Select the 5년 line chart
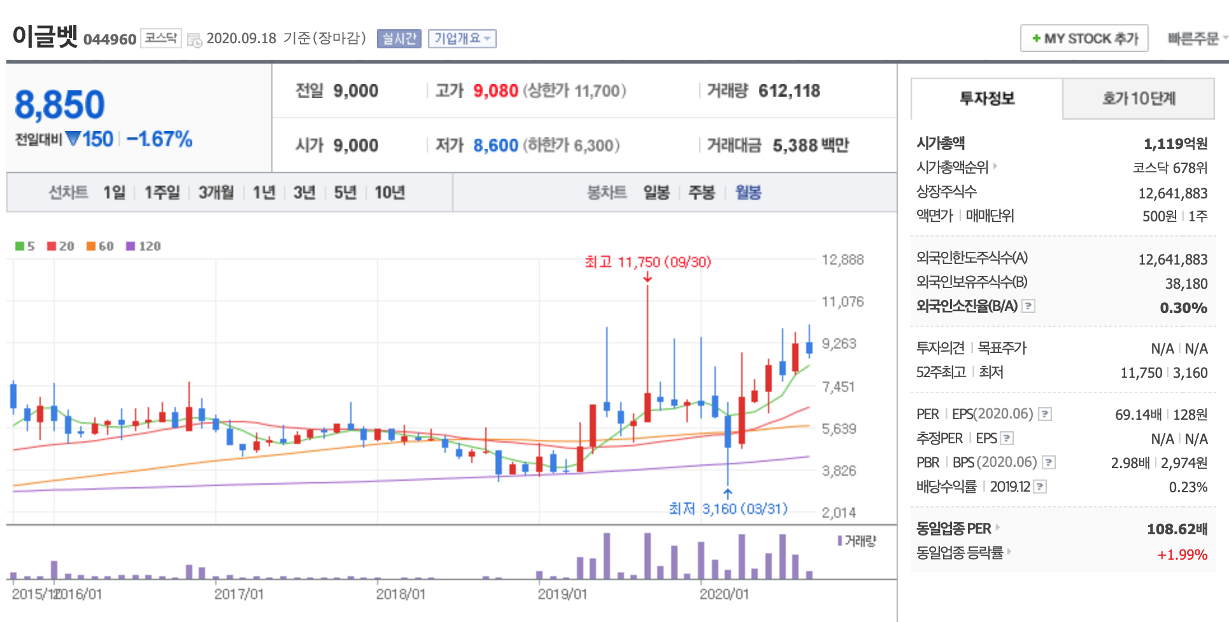The height and width of the screenshot is (622, 1229). [345, 192]
